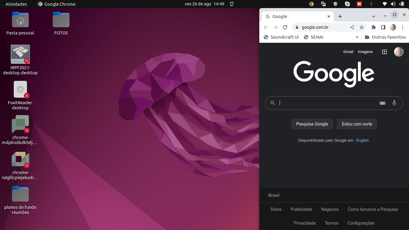
Task: Show hidden bookmarks with the chevron
Action: click(x=357, y=37)
